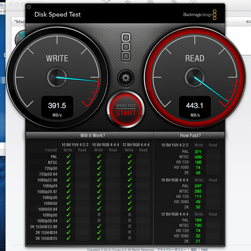251x251 pixels.
Task: Open settings with the gear icon
Action: coord(125,78)
